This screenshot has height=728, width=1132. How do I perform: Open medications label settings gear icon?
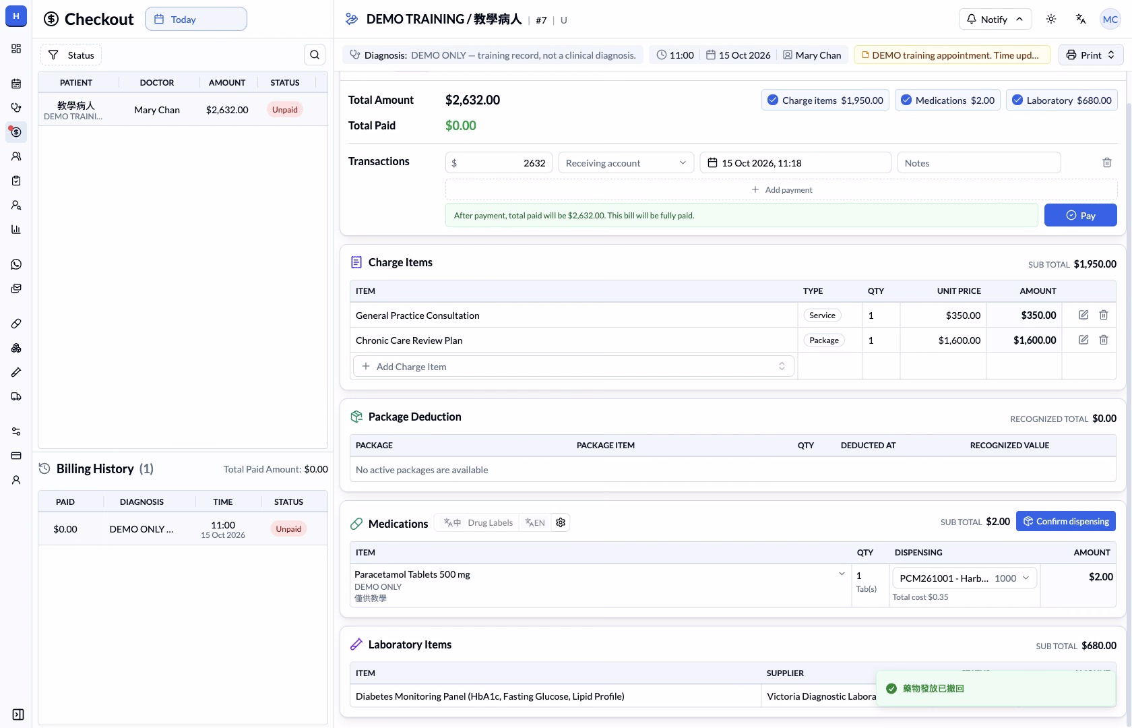[x=561, y=522]
